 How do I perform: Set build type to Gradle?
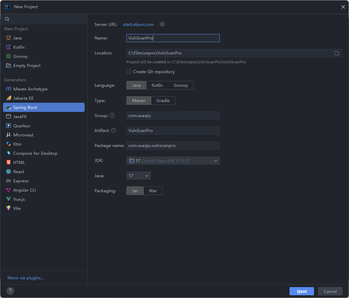(x=163, y=101)
